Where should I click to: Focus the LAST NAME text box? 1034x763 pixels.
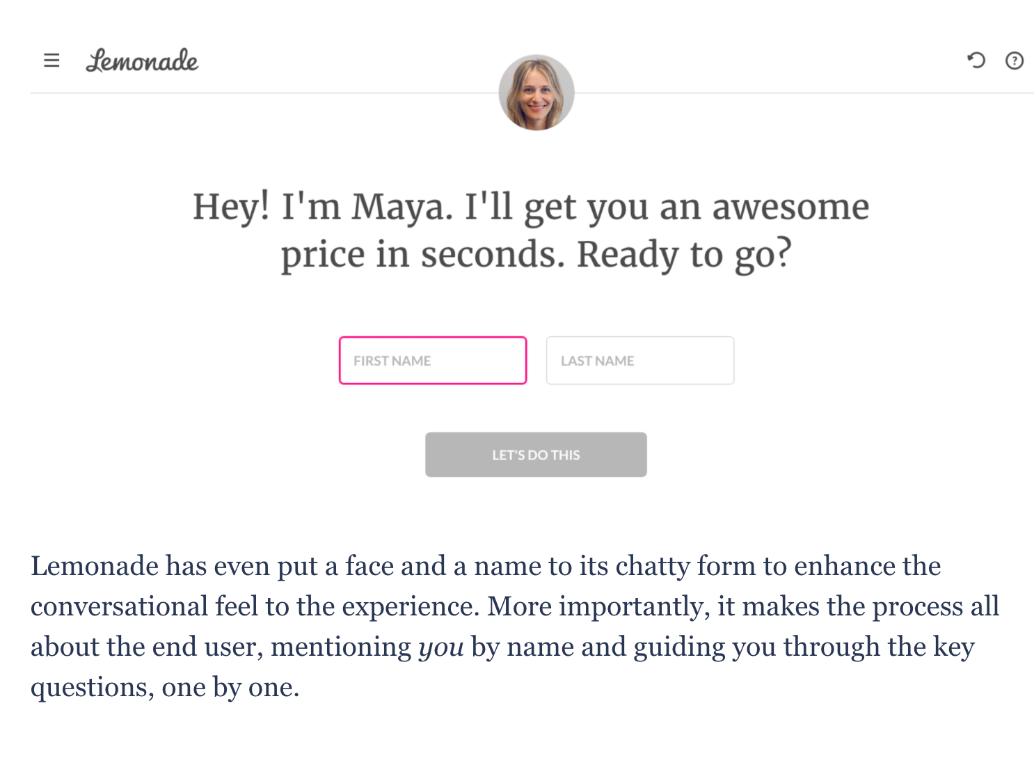[x=639, y=361]
